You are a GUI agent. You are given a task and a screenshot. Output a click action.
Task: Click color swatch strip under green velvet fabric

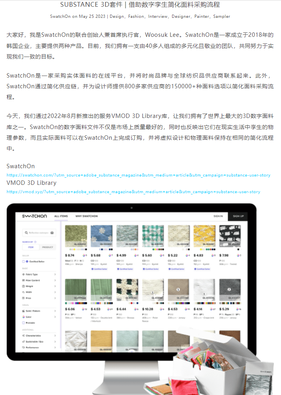pos(76,303)
